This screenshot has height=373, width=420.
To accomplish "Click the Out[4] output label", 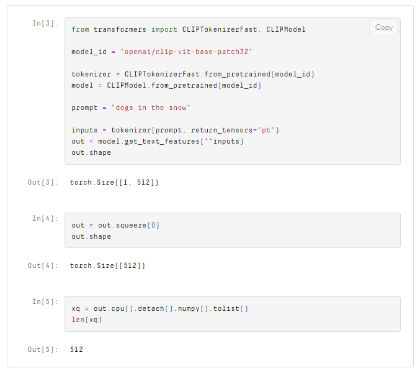I will 43,265.
